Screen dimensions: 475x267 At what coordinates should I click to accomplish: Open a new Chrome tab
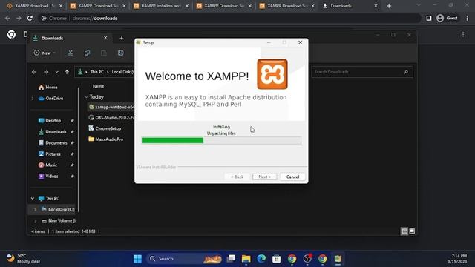(x=389, y=6)
